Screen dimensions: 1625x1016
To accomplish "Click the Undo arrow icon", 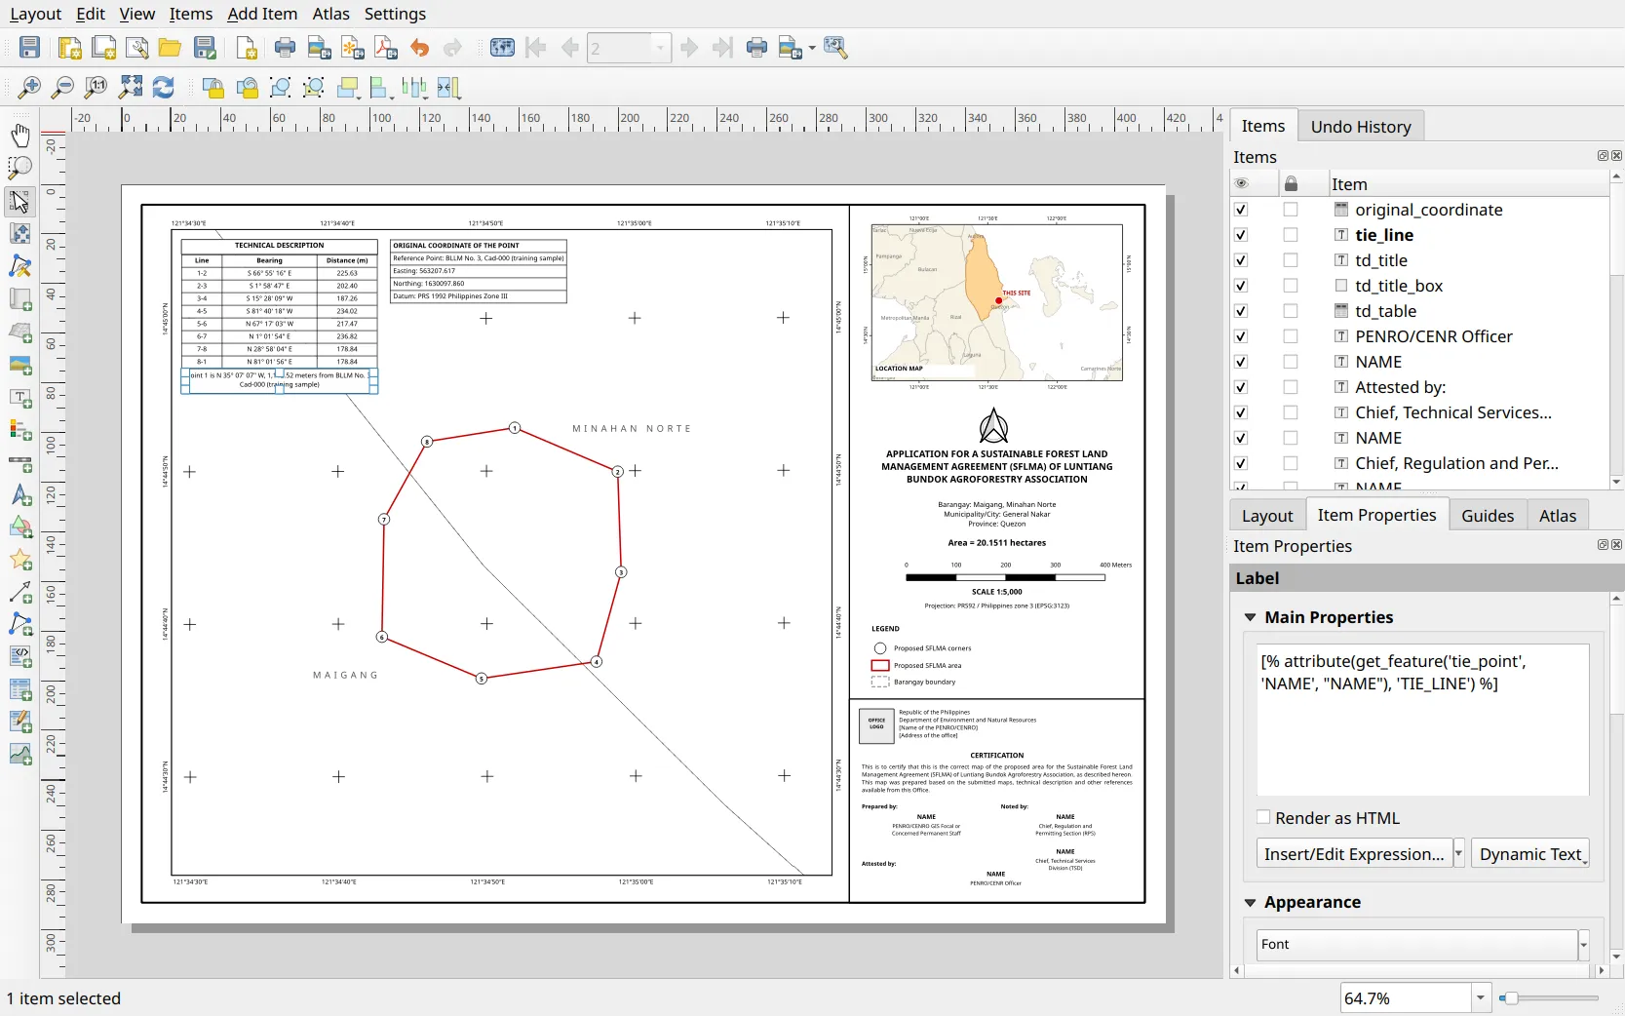I will 420,48.
